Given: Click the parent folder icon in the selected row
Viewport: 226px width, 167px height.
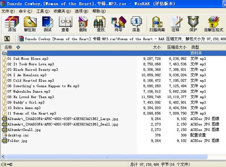Looking at the screenshot, I should click(5, 53).
